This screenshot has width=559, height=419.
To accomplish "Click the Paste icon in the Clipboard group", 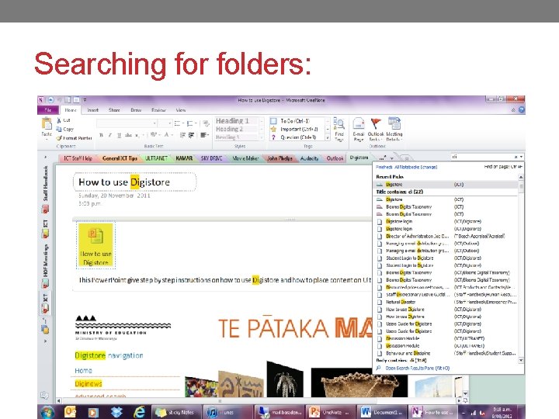I will click(x=47, y=125).
